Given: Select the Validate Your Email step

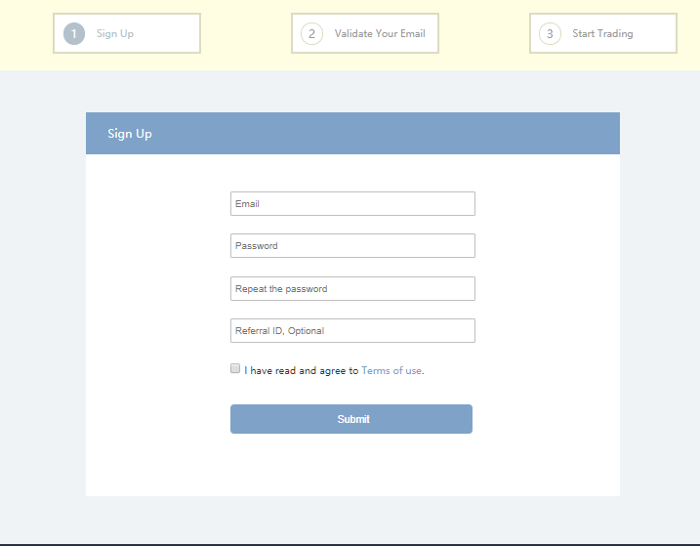Looking at the screenshot, I should (x=365, y=33).
